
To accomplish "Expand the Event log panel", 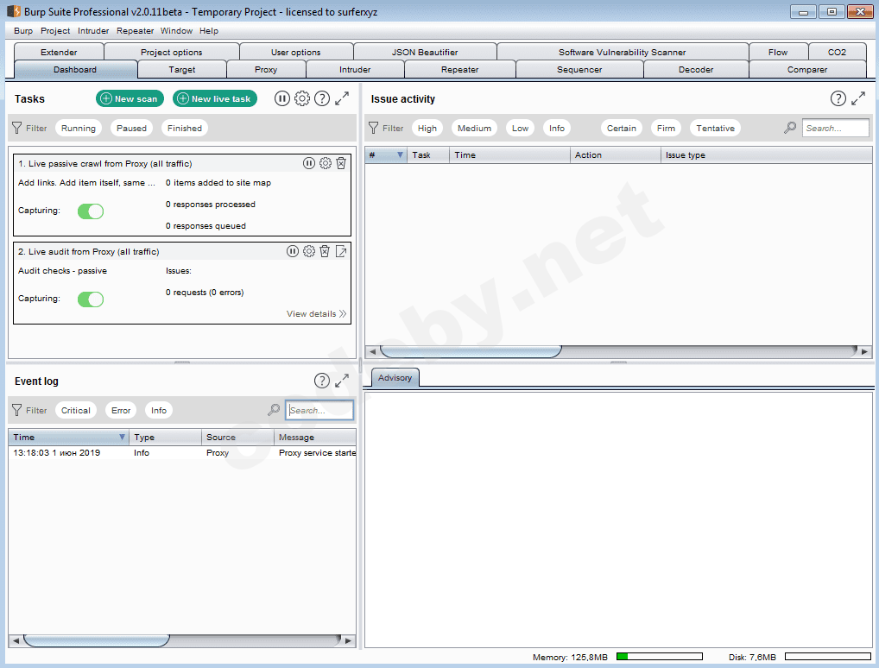I will point(342,381).
